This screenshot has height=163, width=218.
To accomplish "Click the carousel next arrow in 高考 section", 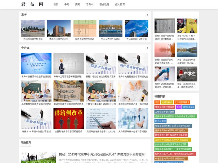I will pyautogui.click(x=147, y=29).
